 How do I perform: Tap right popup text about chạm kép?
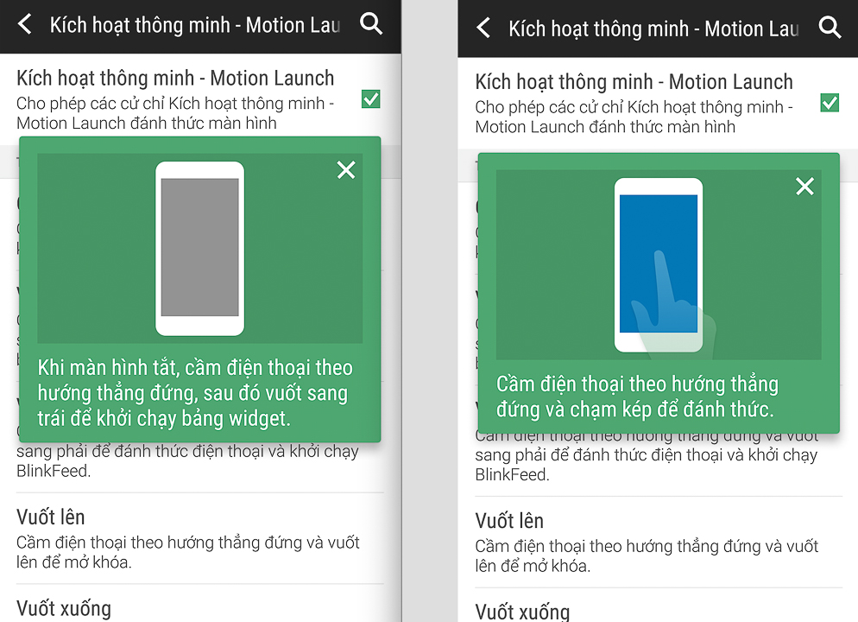tap(638, 397)
